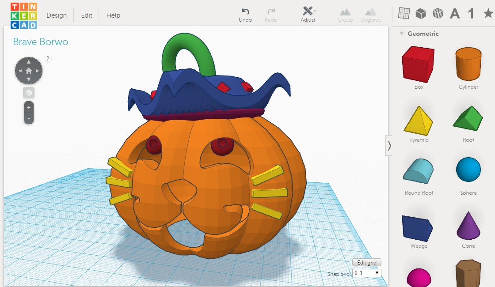
Task: Pick the magenta half sphere shape
Action: 419,278
